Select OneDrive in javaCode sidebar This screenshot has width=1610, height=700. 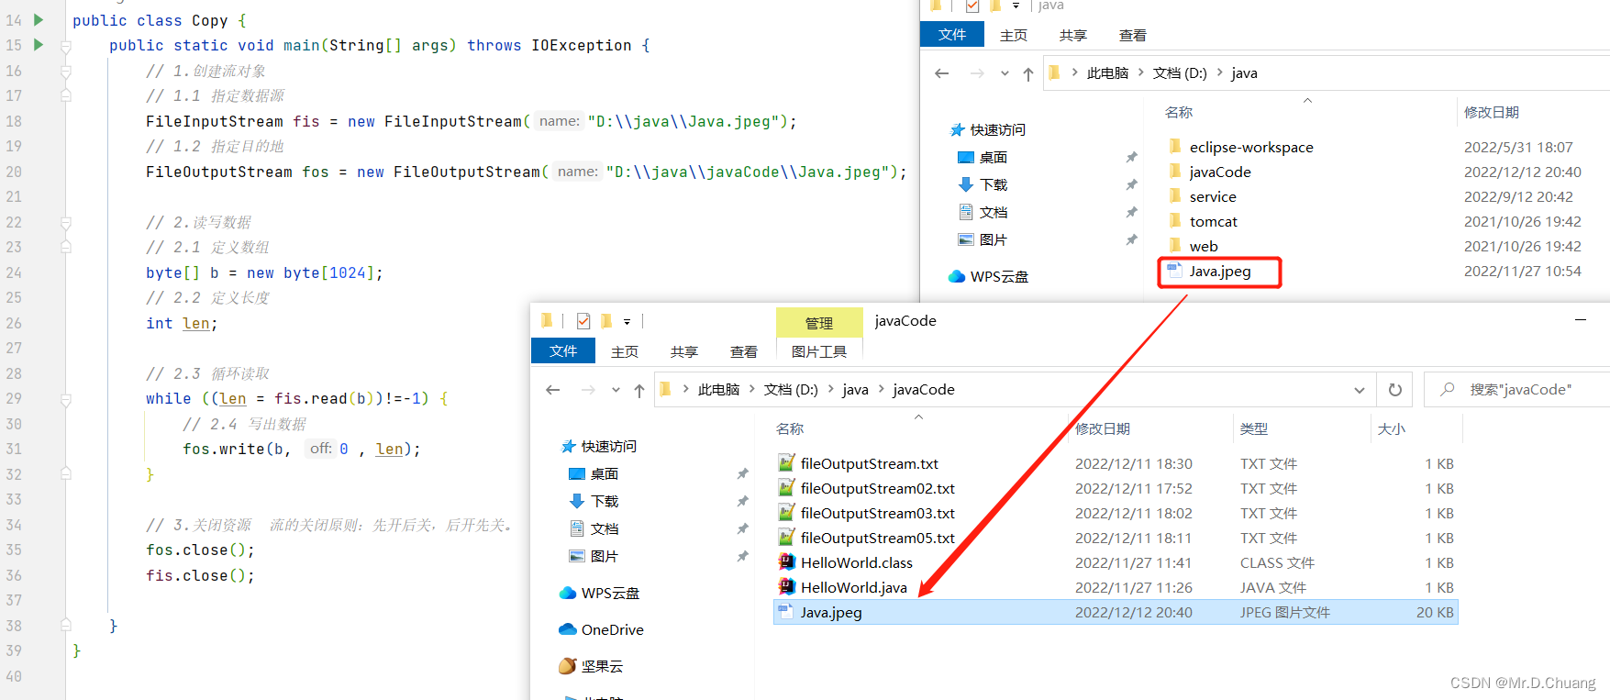[601, 629]
